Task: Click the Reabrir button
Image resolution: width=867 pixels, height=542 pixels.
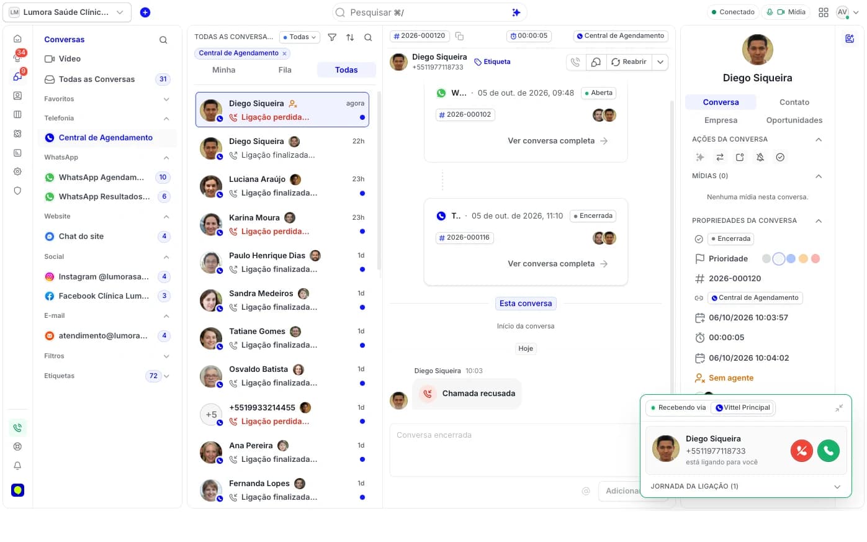Action: point(629,62)
